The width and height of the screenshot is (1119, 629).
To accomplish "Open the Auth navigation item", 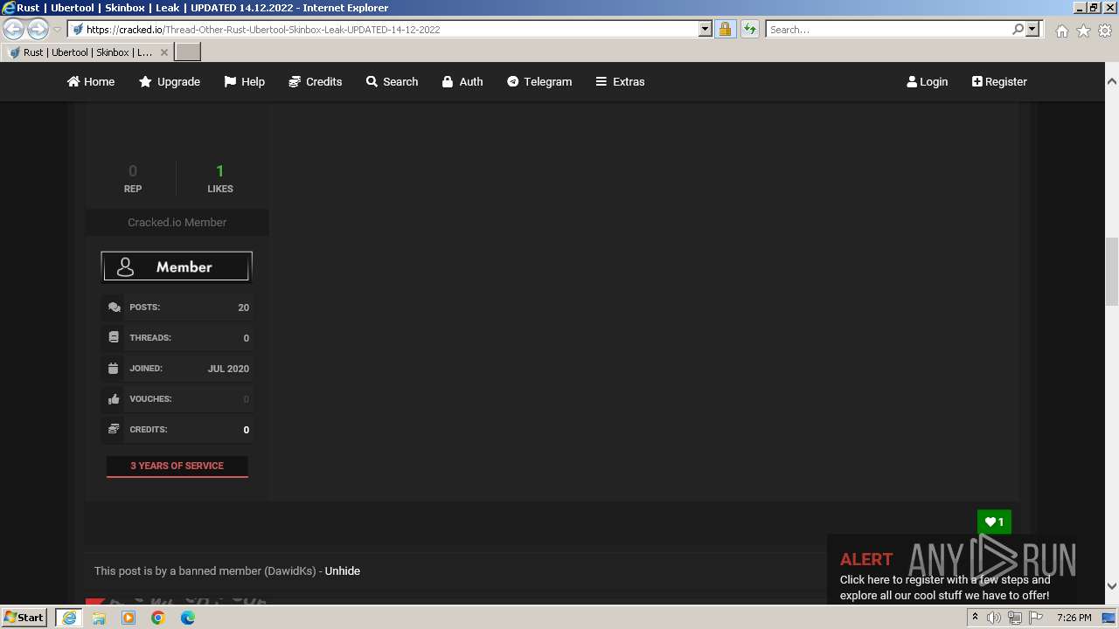I will 462,81.
